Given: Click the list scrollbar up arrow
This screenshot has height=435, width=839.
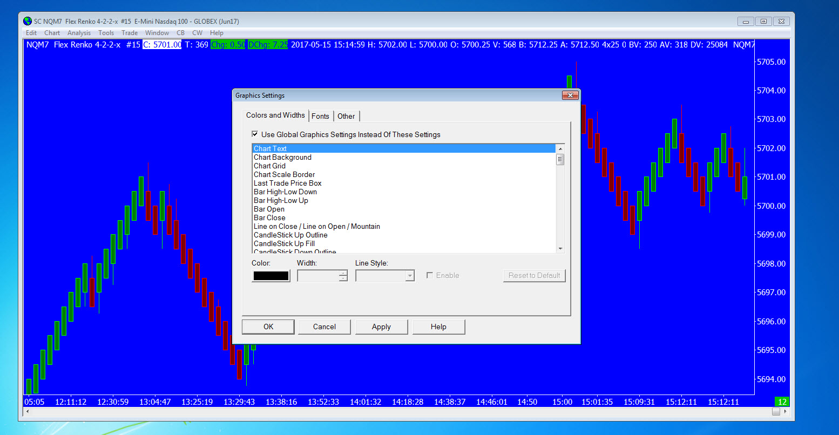Looking at the screenshot, I should coord(560,148).
